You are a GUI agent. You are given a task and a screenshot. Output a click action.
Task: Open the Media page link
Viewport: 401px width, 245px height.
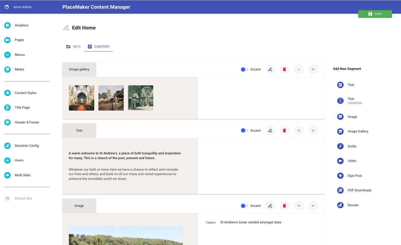(x=19, y=69)
